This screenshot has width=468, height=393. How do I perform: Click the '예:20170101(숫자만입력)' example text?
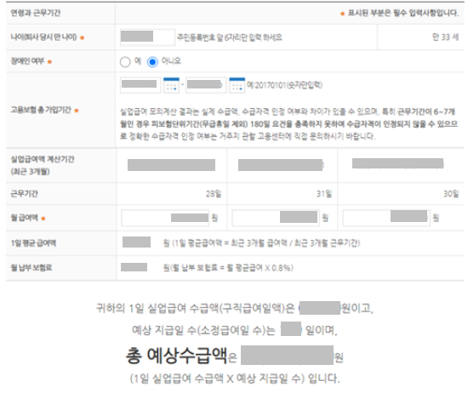point(284,85)
